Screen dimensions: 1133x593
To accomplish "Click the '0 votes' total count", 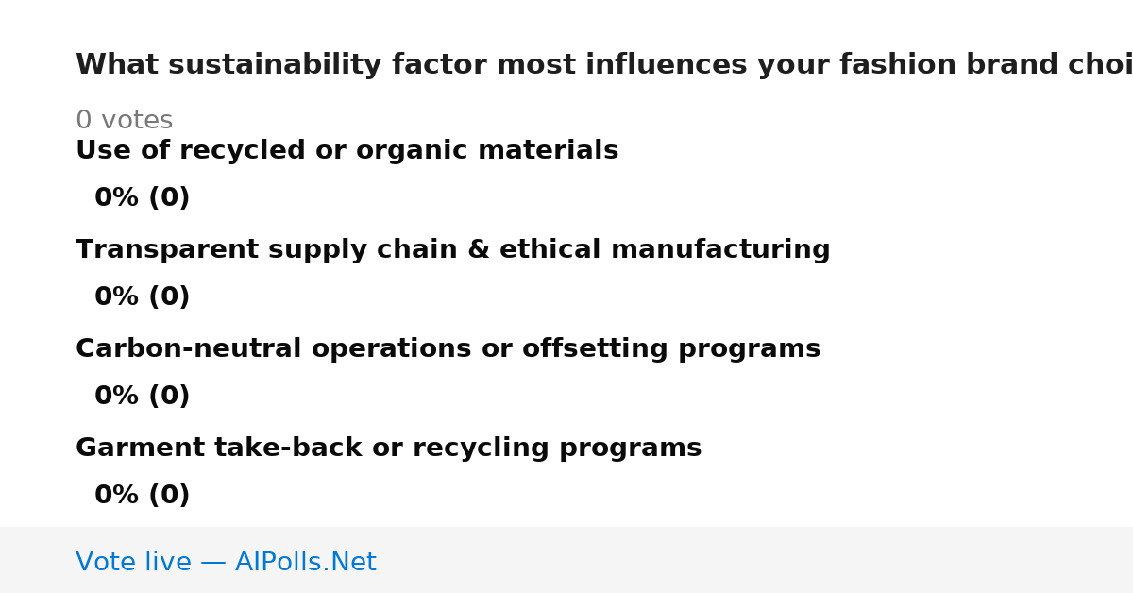I will (x=124, y=121).
